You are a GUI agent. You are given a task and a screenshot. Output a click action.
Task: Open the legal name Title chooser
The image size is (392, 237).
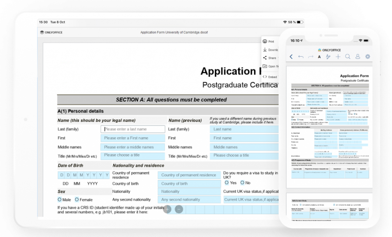point(133,156)
